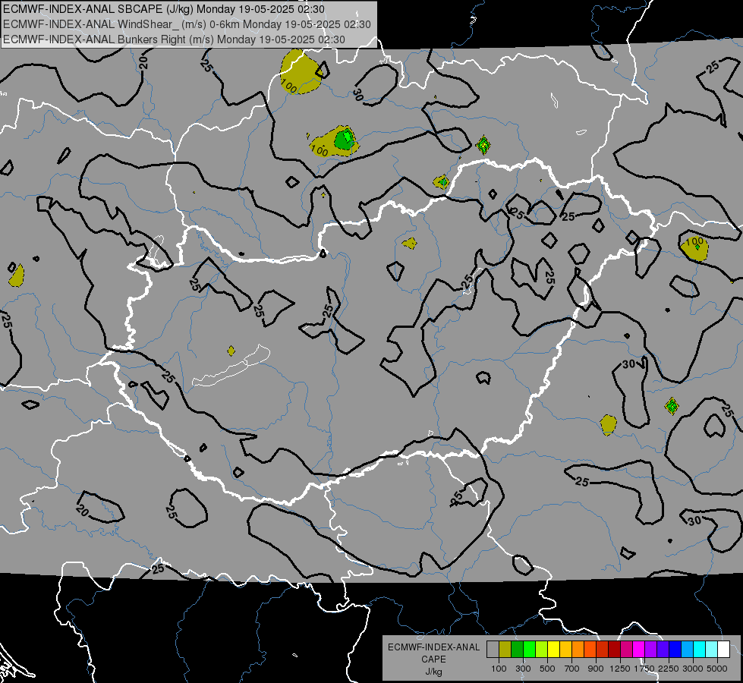
Task: Select the white swatch at legend end
Action: click(723, 650)
